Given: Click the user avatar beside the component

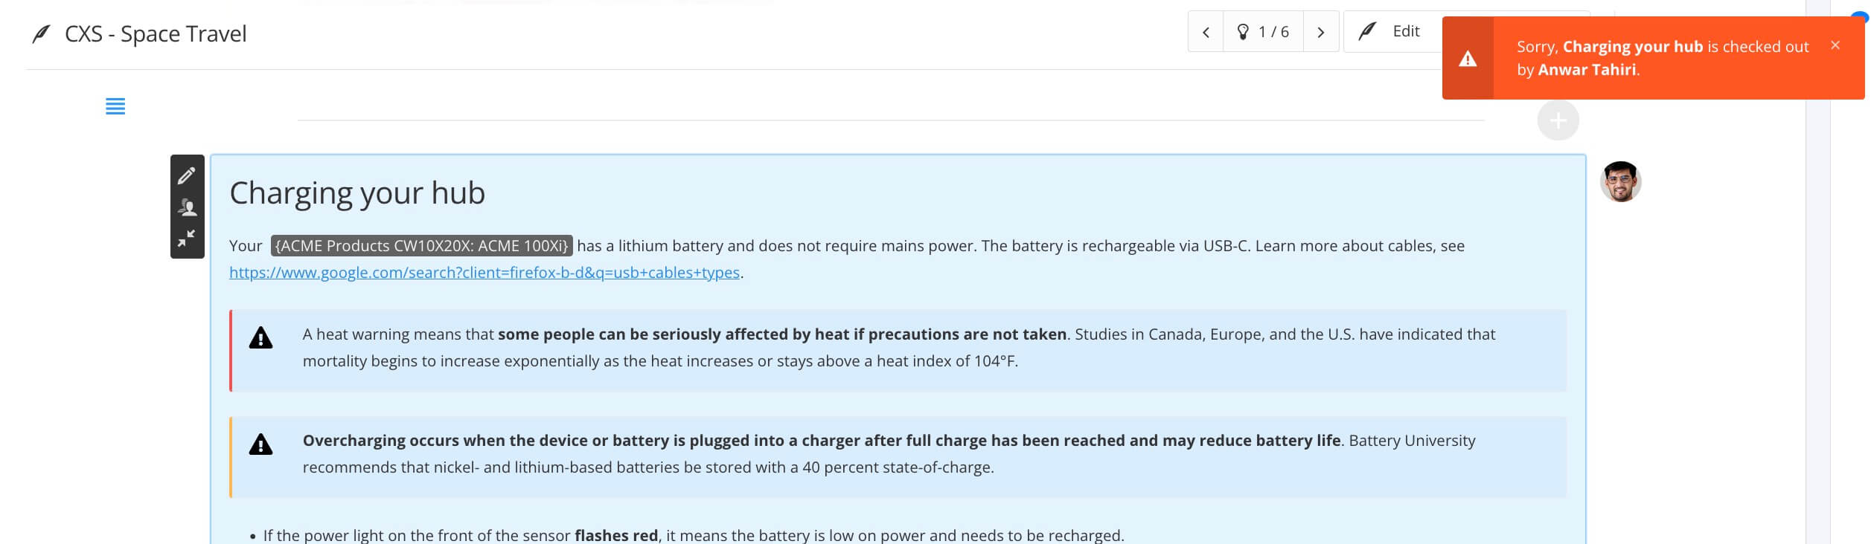Looking at the screenshot, I should [1620, 182].
